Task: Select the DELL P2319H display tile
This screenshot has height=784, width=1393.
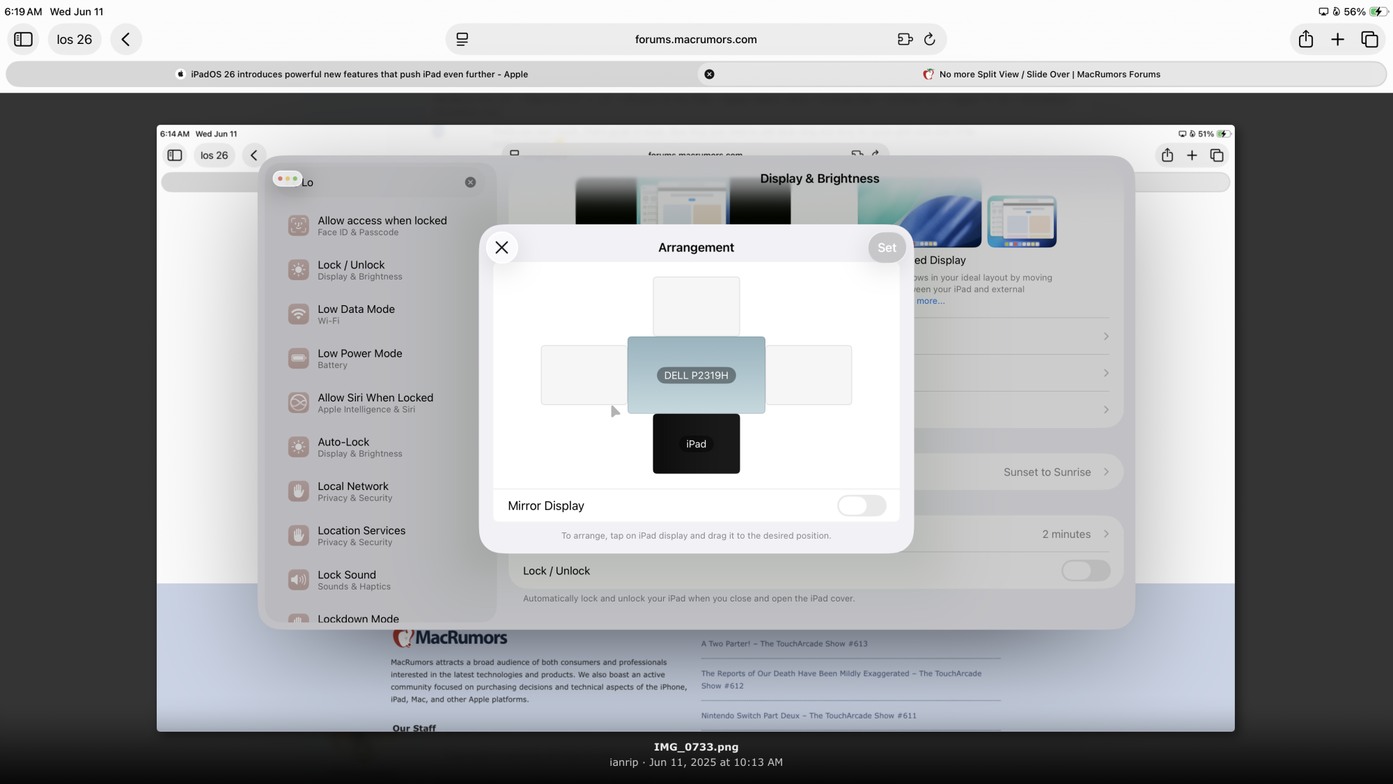Action: [x=696, y=375]
